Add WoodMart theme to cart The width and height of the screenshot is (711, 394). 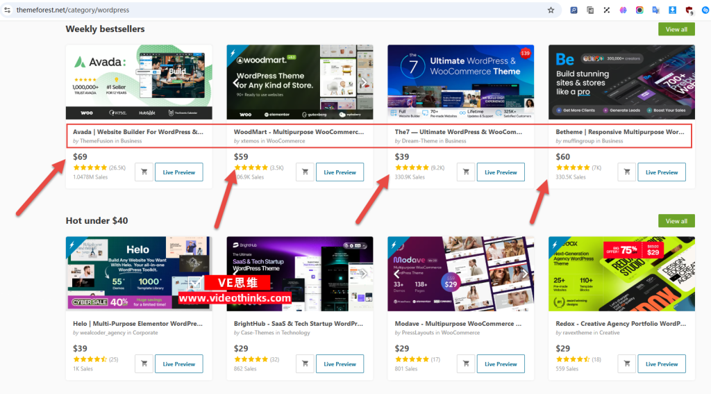pos(305,172)
